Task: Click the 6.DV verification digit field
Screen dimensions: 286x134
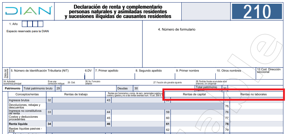Action: pyautogui.click(x=89, y=76)
